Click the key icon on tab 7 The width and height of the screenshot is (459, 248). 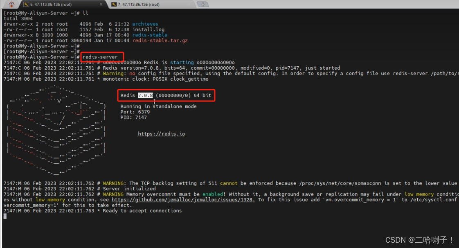click(x=114, y=5)
